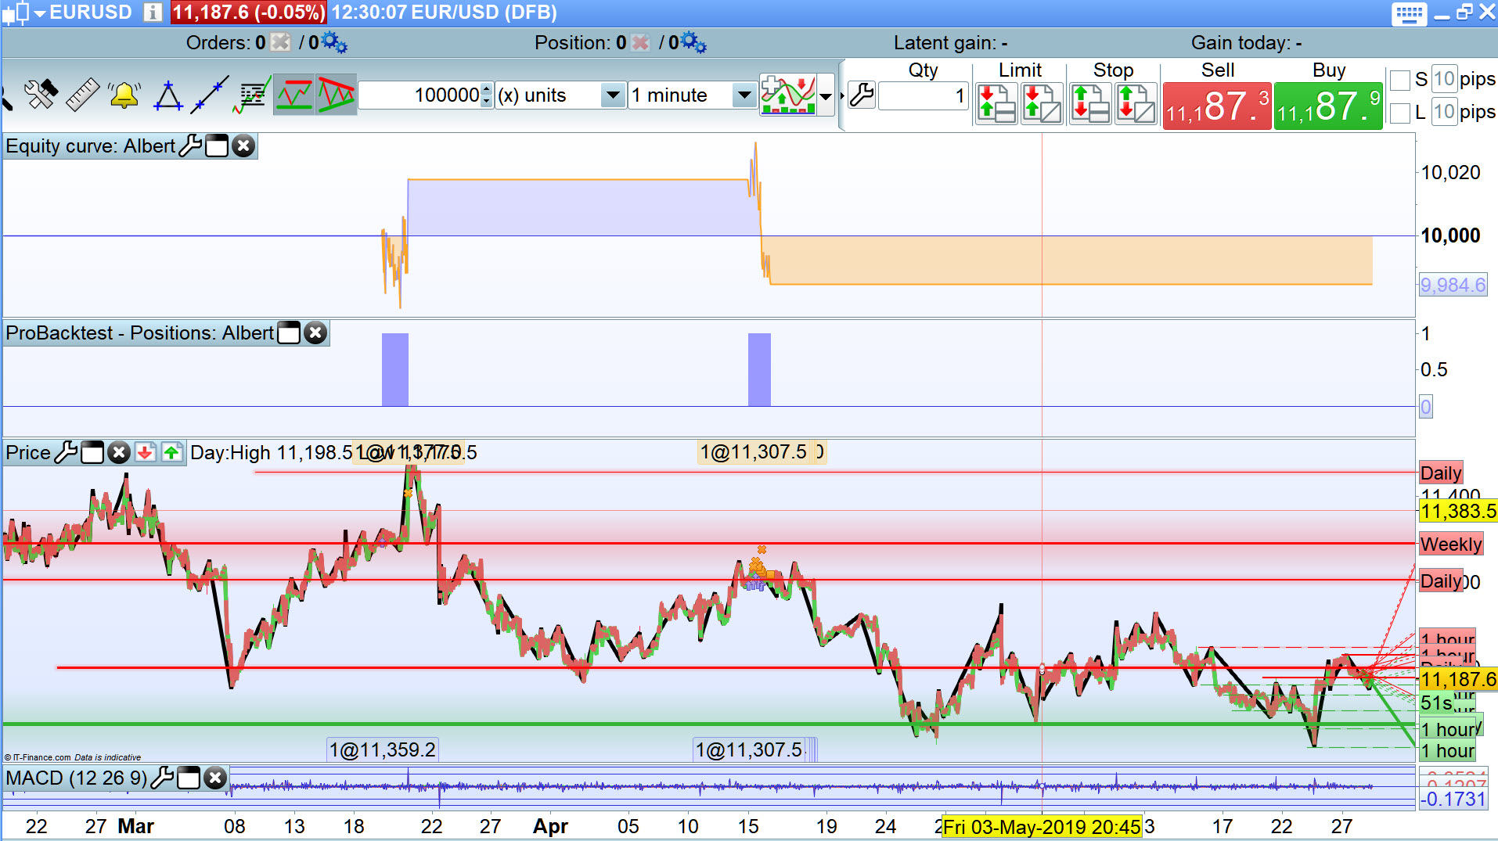Edit the 100000 units quantity field
Image resolution: width=1498 pixels, height=841 pixels.
(x=420, y=95)
